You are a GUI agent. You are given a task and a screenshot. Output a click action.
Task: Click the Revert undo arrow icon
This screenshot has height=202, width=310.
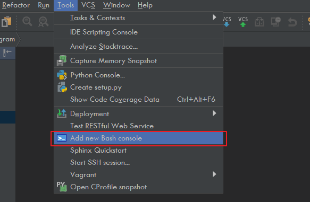click(292, 22)
